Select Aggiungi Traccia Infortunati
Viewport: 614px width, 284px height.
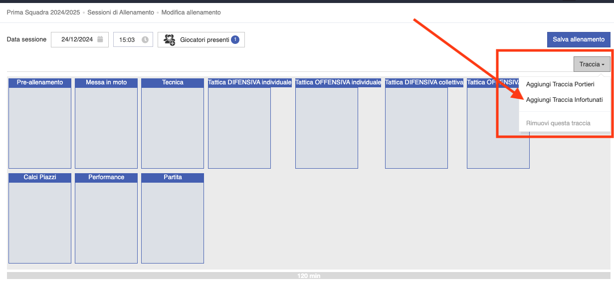[564, 100]
